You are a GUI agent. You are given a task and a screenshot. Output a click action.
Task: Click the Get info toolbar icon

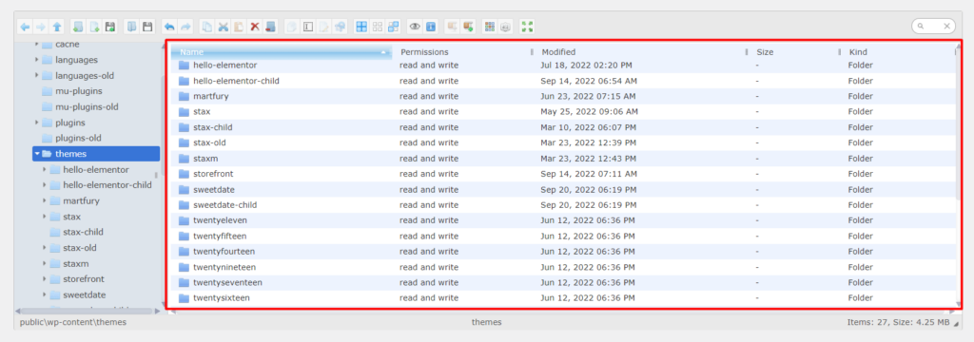(431, 27)
